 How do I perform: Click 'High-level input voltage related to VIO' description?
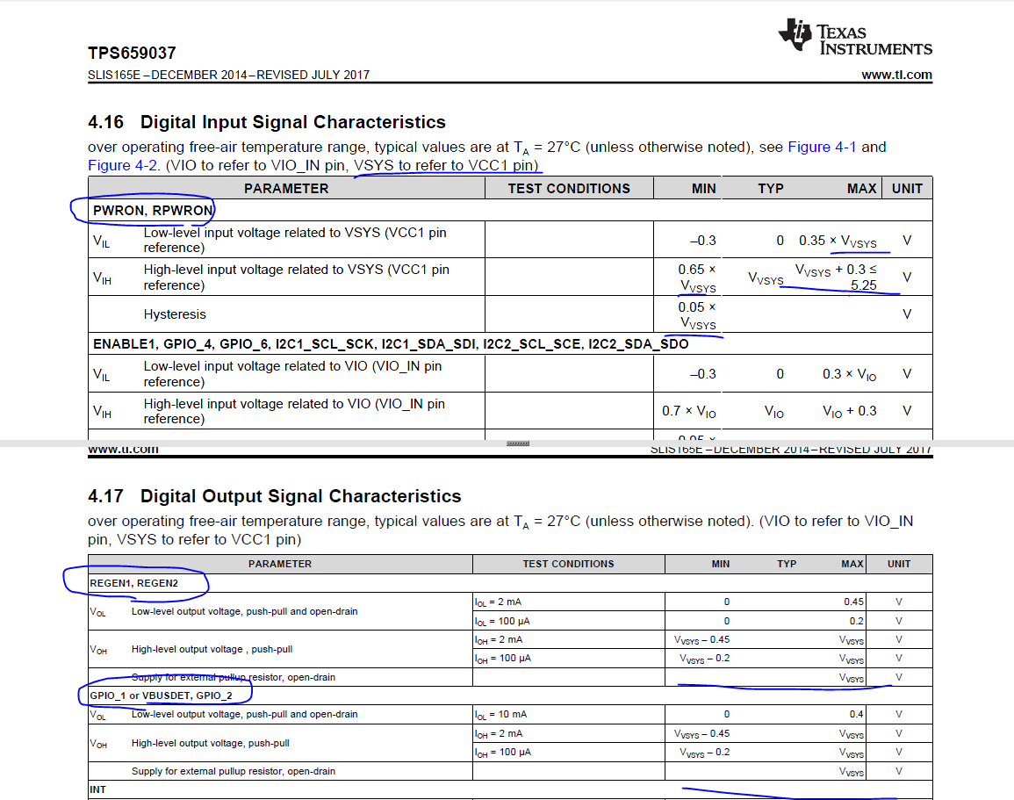click(x=294, y=411)
